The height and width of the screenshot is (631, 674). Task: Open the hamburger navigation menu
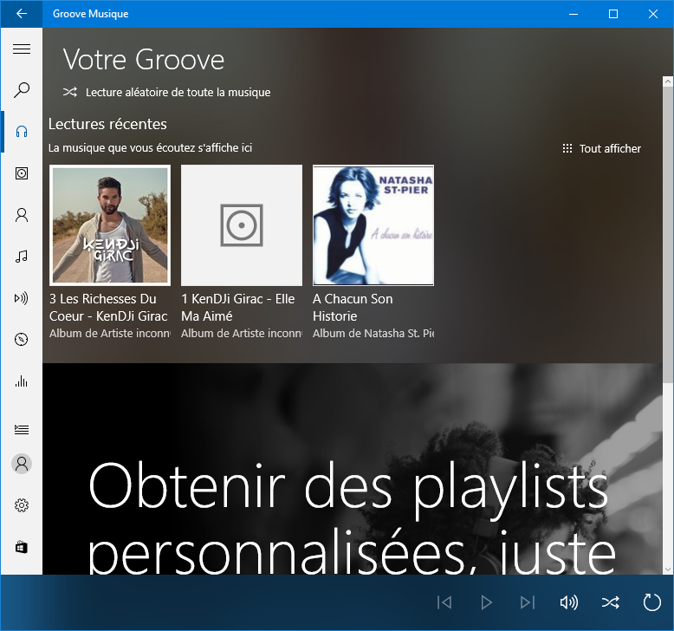(22, 49)
